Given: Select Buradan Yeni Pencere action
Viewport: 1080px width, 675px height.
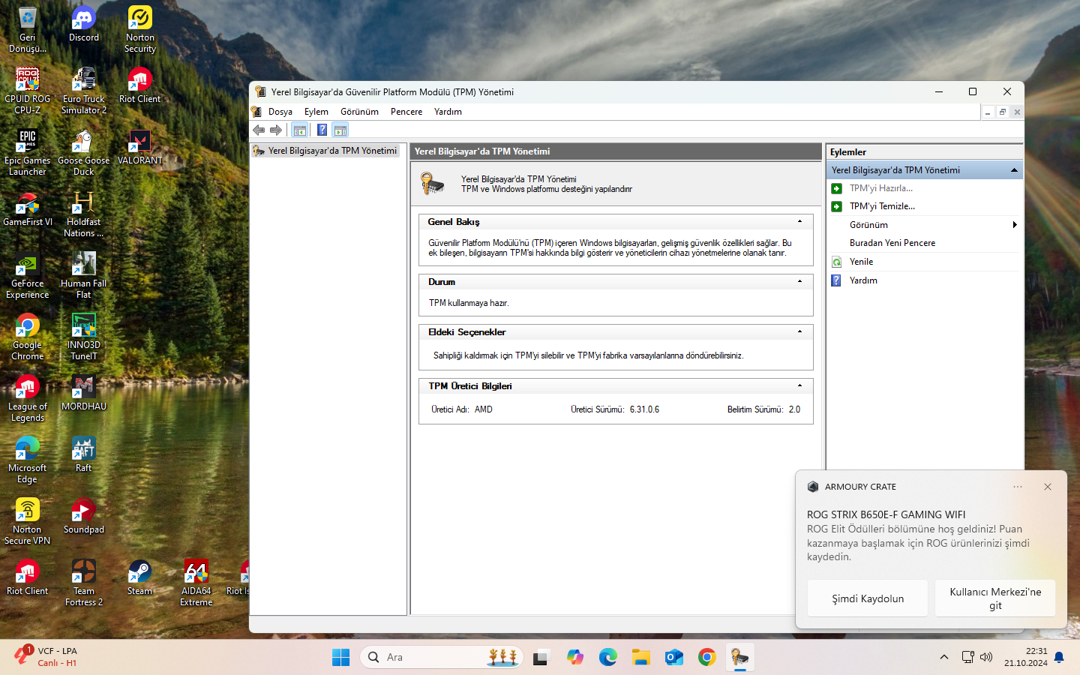Looking at the screenshot, I should click(x=892, y=243).
